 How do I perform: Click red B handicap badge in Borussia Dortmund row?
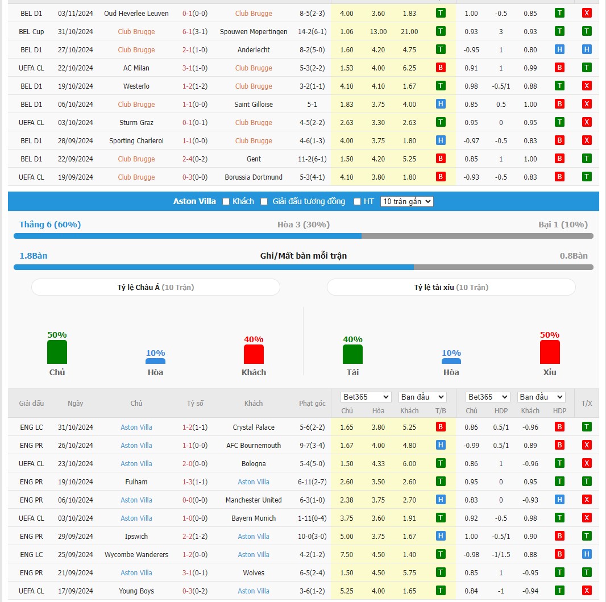click(559, 177)
